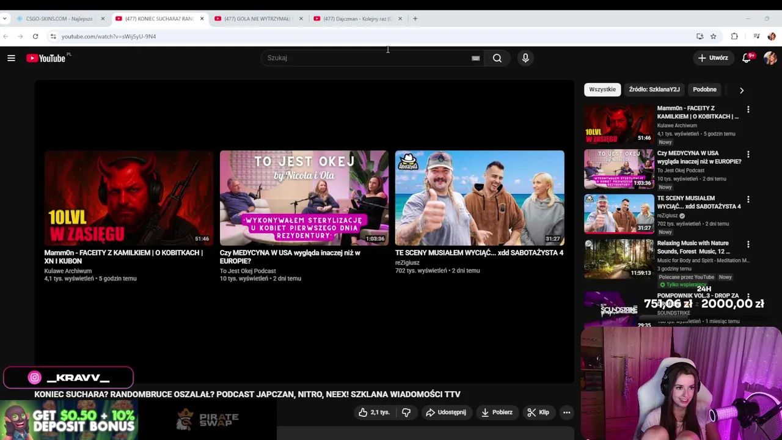The image size is (782, 440).
Task: Click the install app icon in address bar
Action: [x=700, y=36]
